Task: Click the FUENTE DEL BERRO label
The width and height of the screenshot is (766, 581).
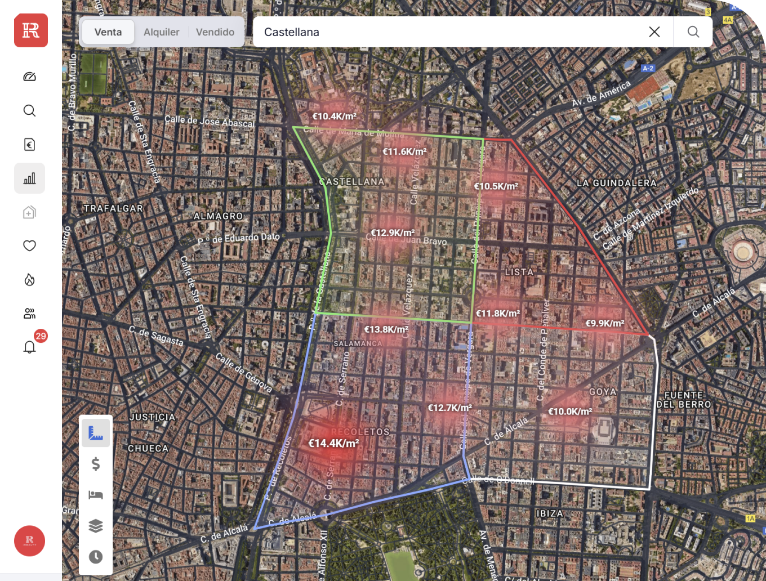Action: tap(684, 400)
